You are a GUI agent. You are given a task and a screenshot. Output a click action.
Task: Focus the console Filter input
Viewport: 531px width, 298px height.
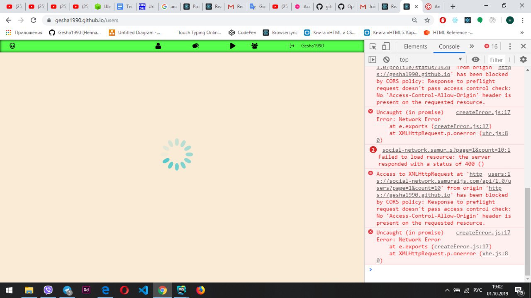point(496,60)
